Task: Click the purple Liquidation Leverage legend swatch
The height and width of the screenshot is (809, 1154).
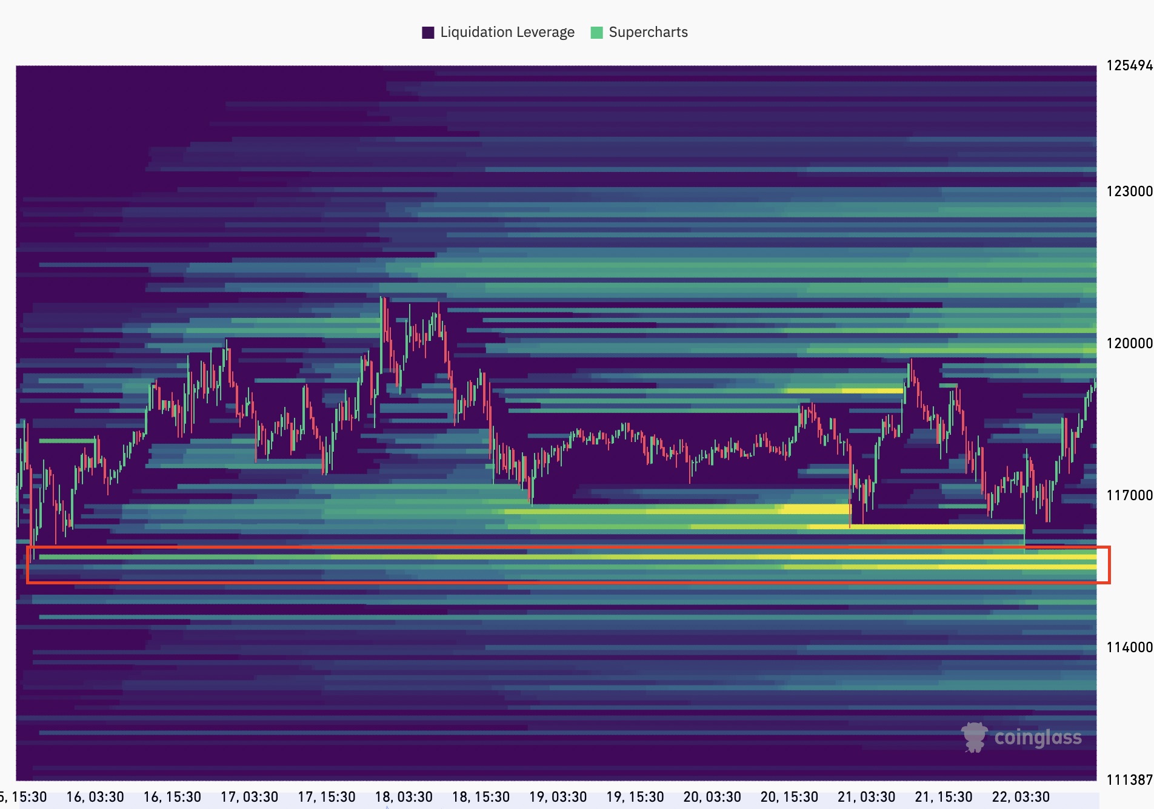Action: click(x=428, y=33)
